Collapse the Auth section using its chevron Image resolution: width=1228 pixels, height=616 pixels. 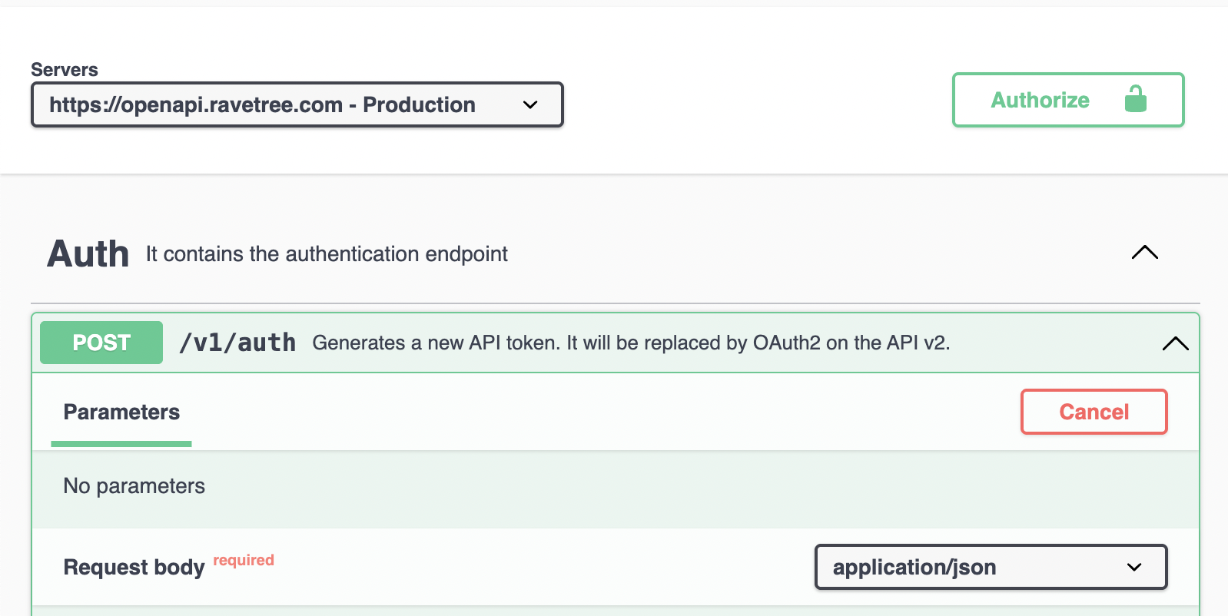point(1144,253)
